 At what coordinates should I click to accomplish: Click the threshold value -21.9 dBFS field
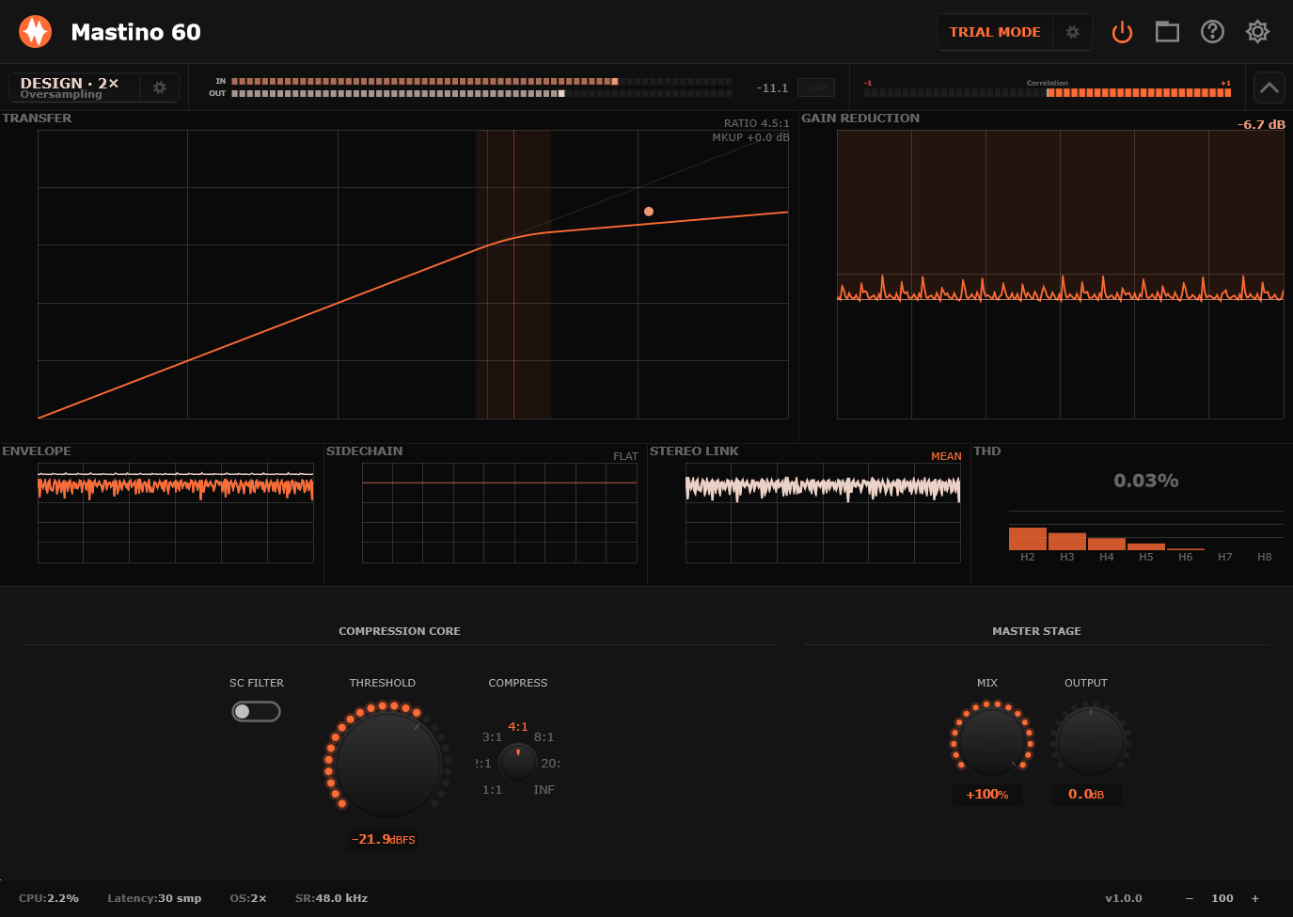coord(383,839)
